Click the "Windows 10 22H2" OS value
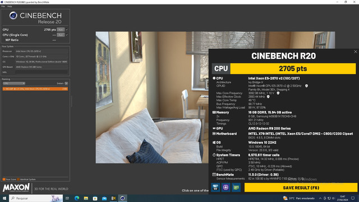This screenshot has height=202, width=359. 262,143
